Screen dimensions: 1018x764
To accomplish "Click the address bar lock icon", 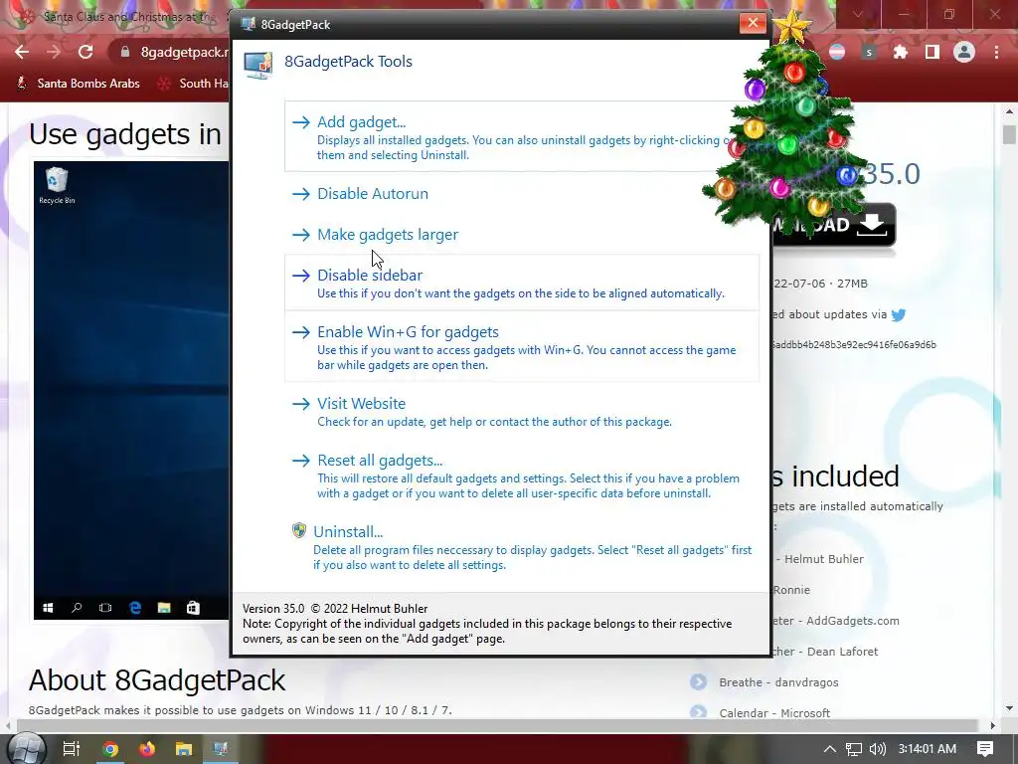I will [x=125, y=52].
